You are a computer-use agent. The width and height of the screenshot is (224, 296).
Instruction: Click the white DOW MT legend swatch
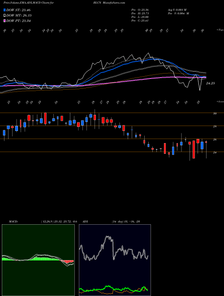(4, 15)
